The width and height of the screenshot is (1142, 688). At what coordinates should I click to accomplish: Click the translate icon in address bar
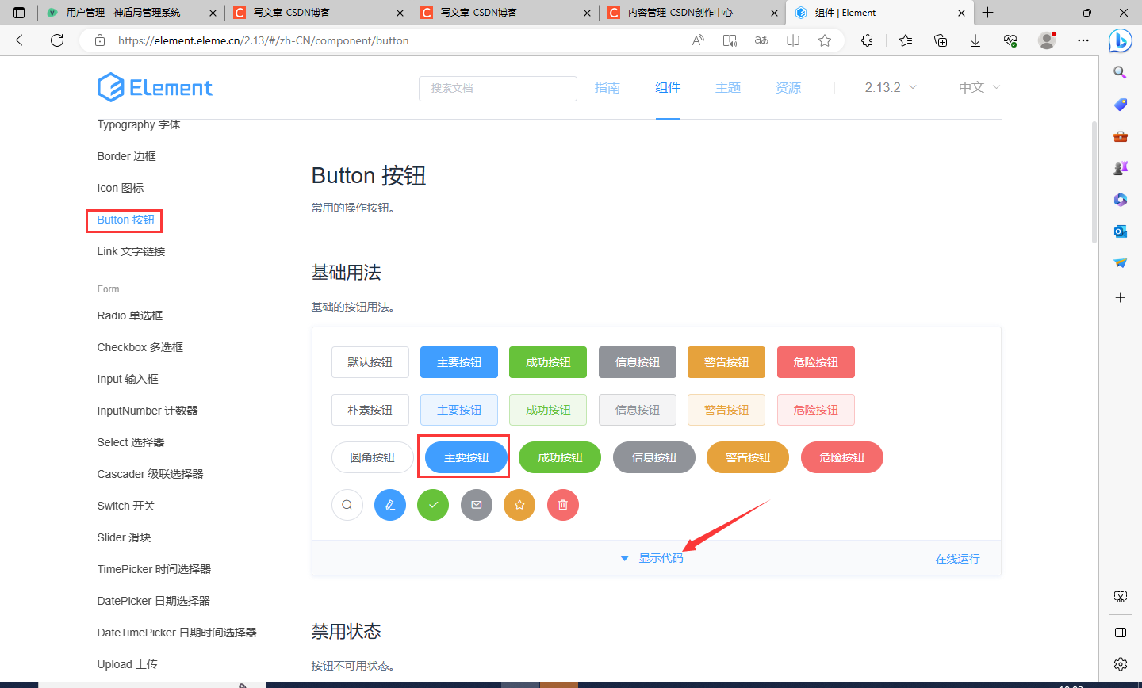pyautogui.click(x=761, y=40)
